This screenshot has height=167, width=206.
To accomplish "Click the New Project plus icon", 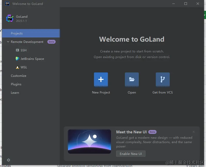I will 101,79.
